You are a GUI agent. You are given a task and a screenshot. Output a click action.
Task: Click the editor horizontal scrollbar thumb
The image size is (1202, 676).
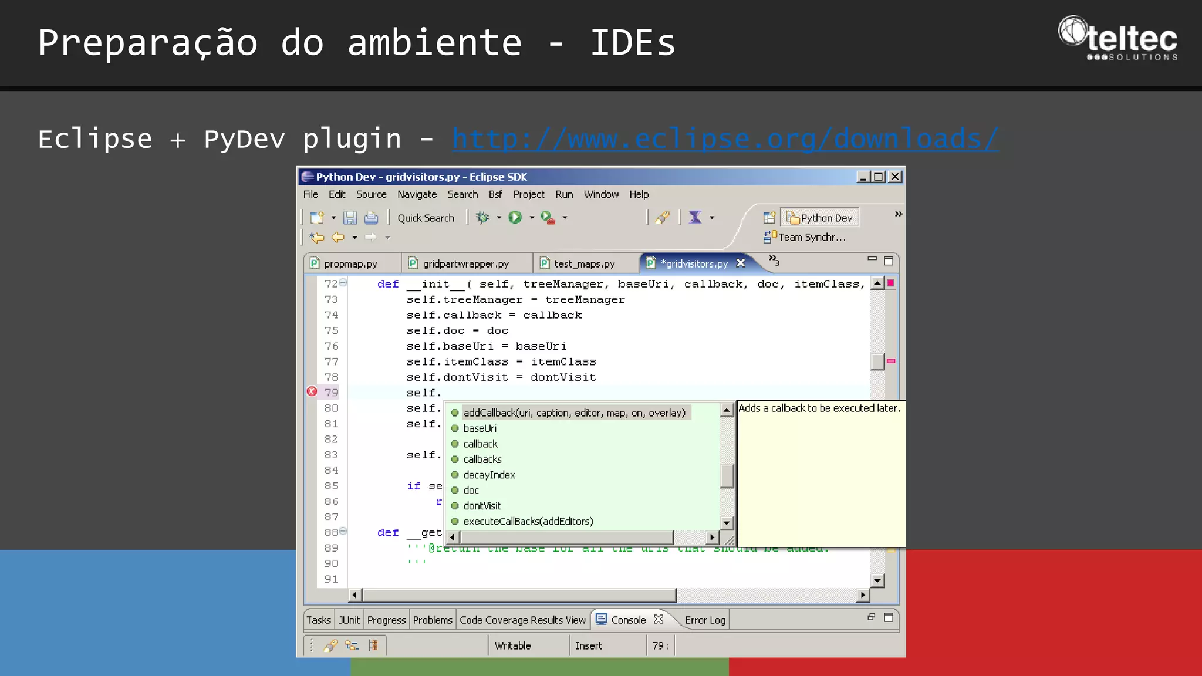[x=519, y=596]
